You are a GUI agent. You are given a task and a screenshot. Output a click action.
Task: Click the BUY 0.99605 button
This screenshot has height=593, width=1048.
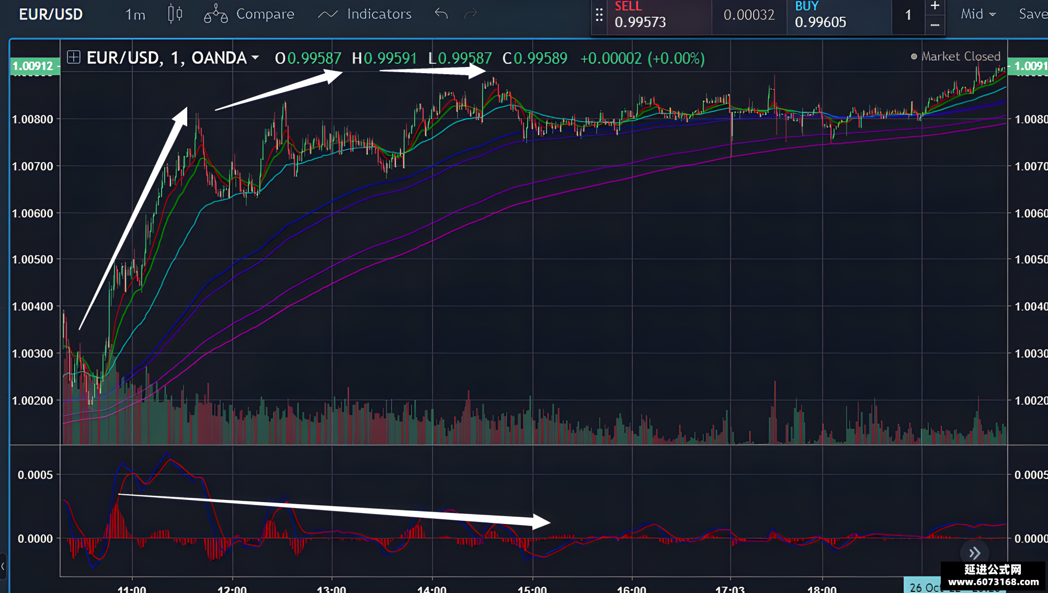click(x=838, y=17)
